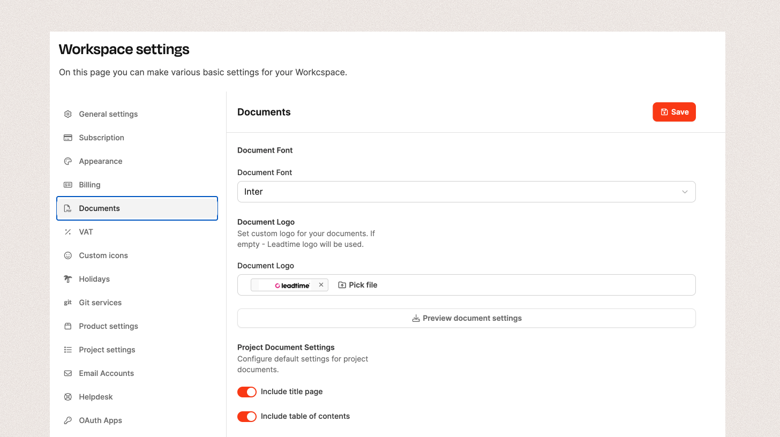
Task: Click the credit card icon for Subscription
Action: pos(68,138)
